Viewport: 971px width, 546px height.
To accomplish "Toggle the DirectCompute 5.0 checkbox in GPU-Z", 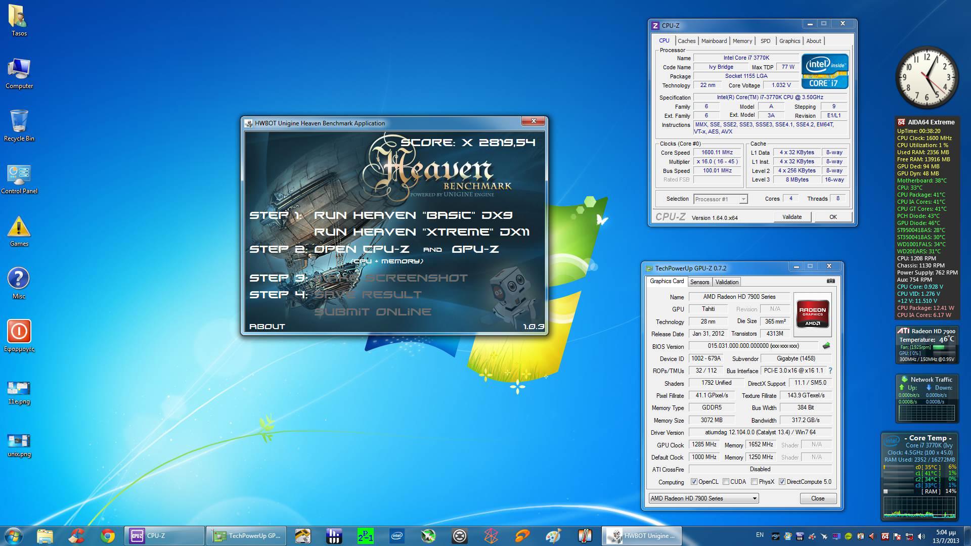I will [x=782, y=482].
